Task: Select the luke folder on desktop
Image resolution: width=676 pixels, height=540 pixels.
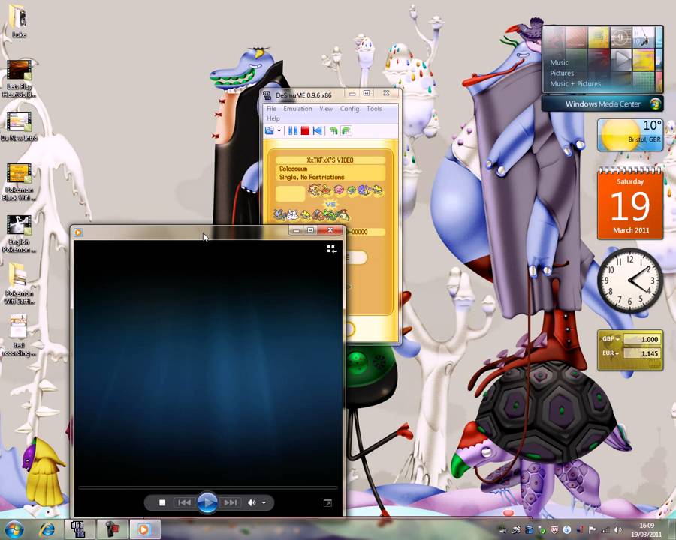Action: click(19, 21)
